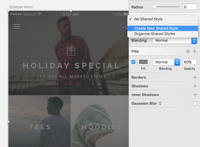Select the tees man silhouette image

click(x=40, y=121)
